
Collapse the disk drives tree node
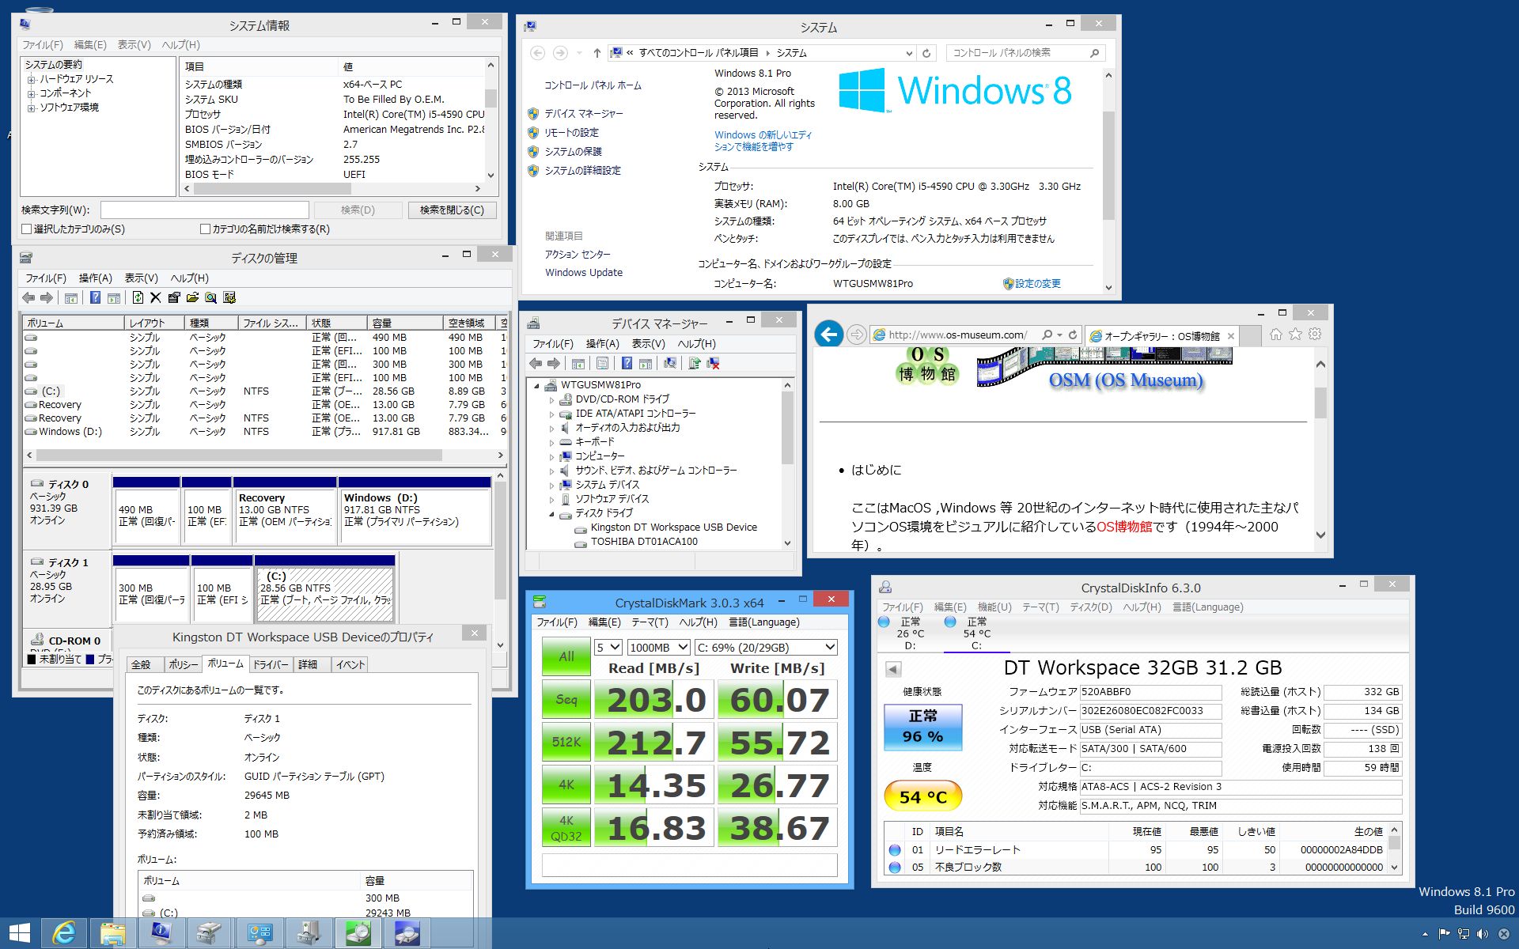(552, 513)
